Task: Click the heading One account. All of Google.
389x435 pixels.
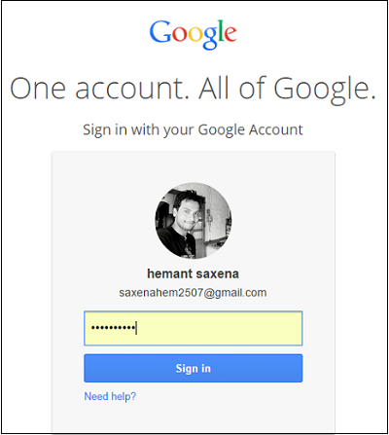Action: (x=194, y=89)
